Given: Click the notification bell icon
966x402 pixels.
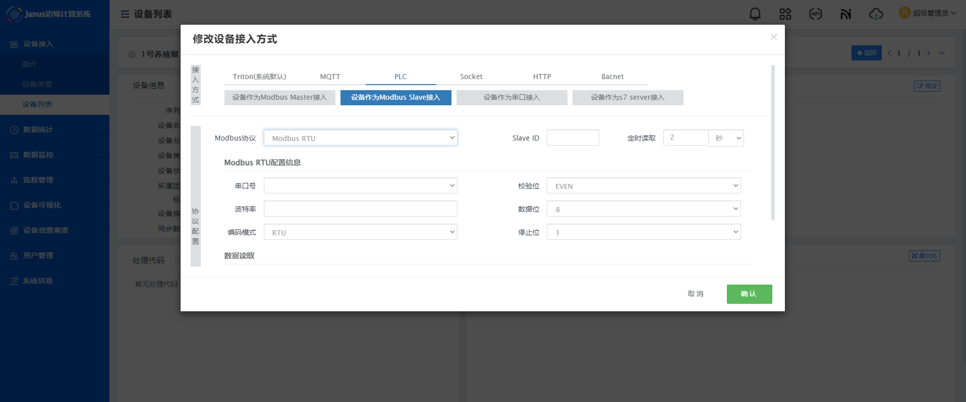Looking at the screenshot, I should pos(755,14).
